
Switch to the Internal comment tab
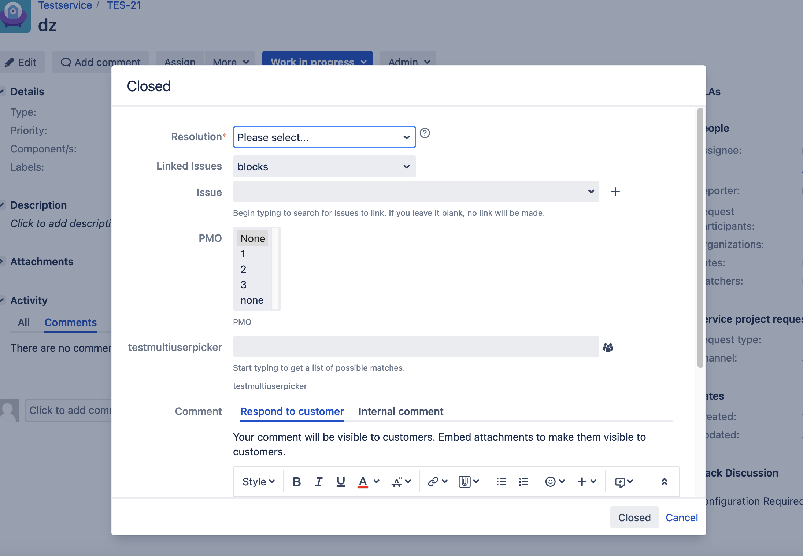point(401,411)
